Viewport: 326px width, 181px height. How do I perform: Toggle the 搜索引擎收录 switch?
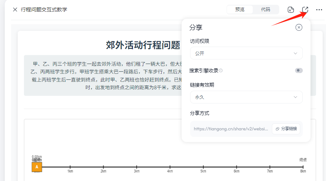pos(298,70)
